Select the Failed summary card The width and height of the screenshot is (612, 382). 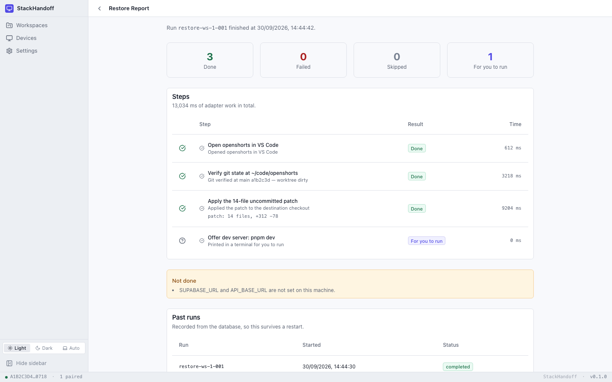tap(303, 60)
